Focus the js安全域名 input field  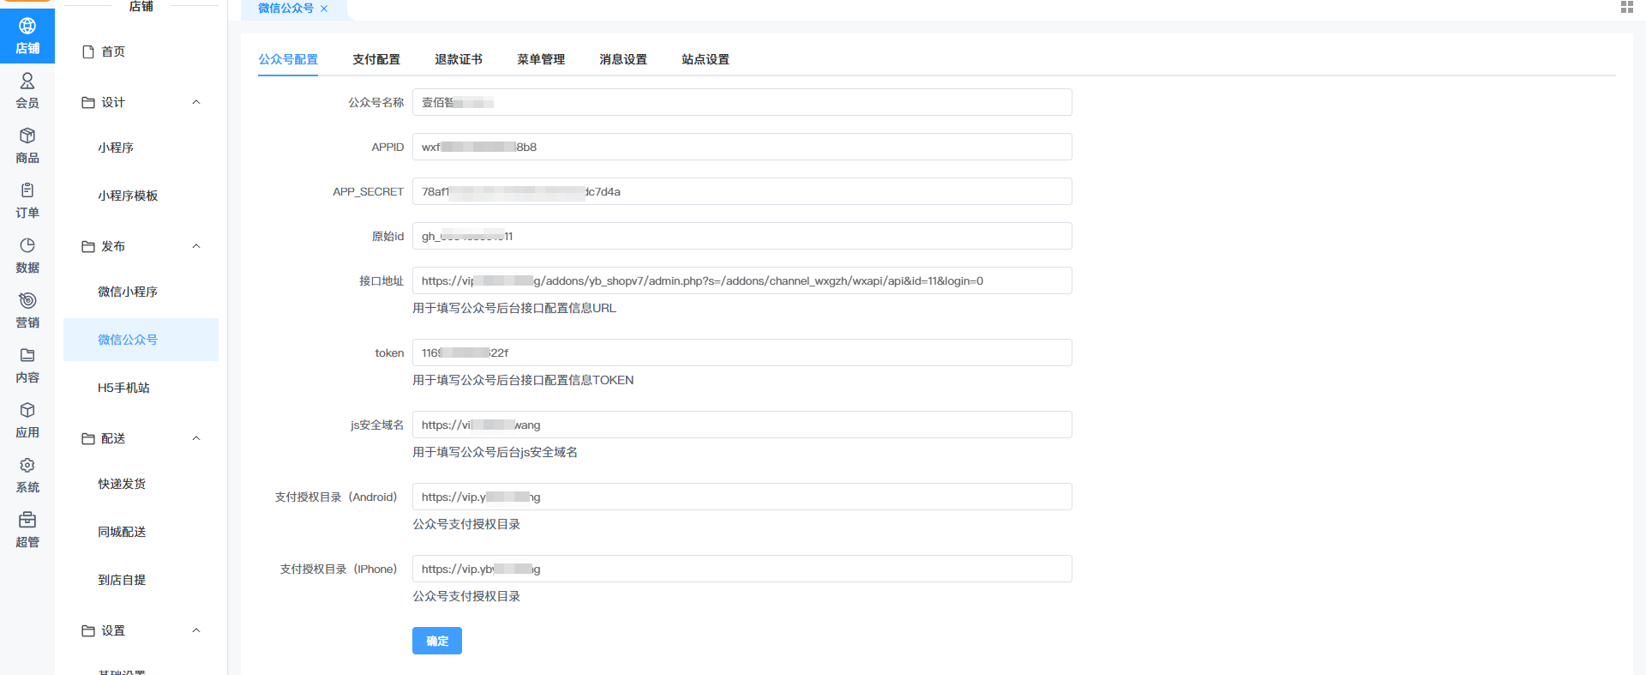point(742,425)
